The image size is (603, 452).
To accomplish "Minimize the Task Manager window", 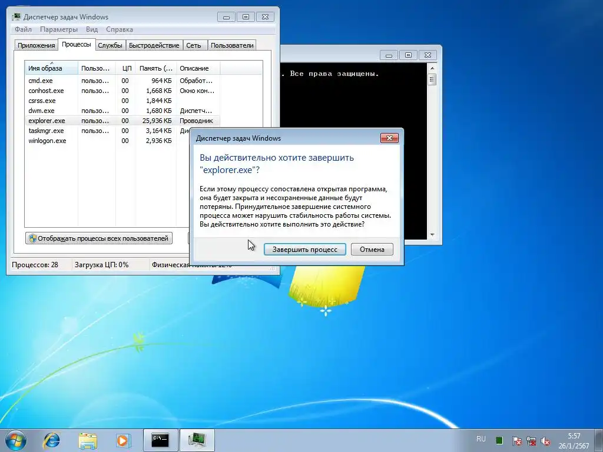I will pyautogui.click(x=226, y=17).
